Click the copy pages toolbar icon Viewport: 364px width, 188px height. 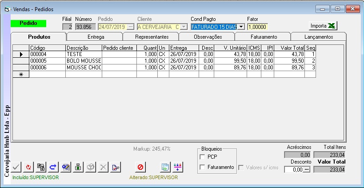pyautogui.click(x=41, y=167)
